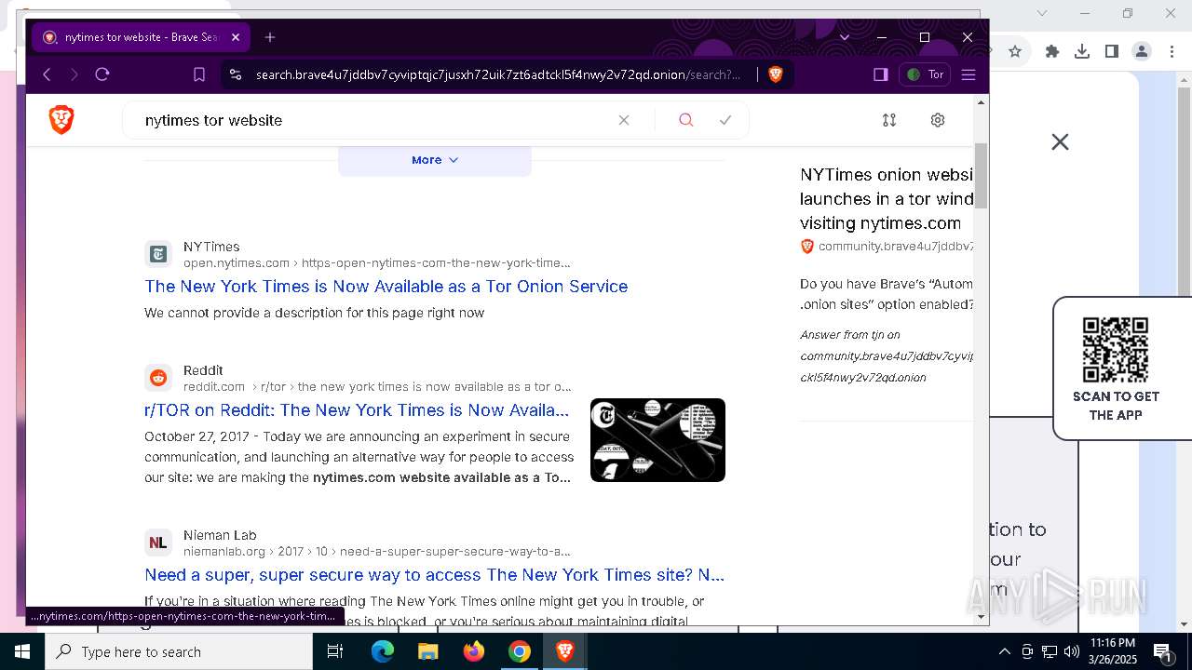Click reddit.com r/tor breadcrumb URL

point(377,387)
